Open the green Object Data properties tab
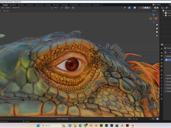Image resolution: width=171 pixels, height=128 pixels. [x=162, y=91]
